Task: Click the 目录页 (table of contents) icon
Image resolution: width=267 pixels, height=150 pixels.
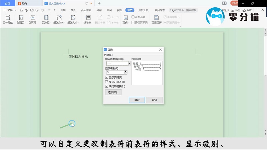Action: tap(32, 17)
